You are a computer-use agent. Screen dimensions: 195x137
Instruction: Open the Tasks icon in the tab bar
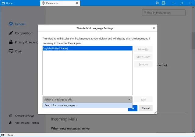tap(164, 3)
